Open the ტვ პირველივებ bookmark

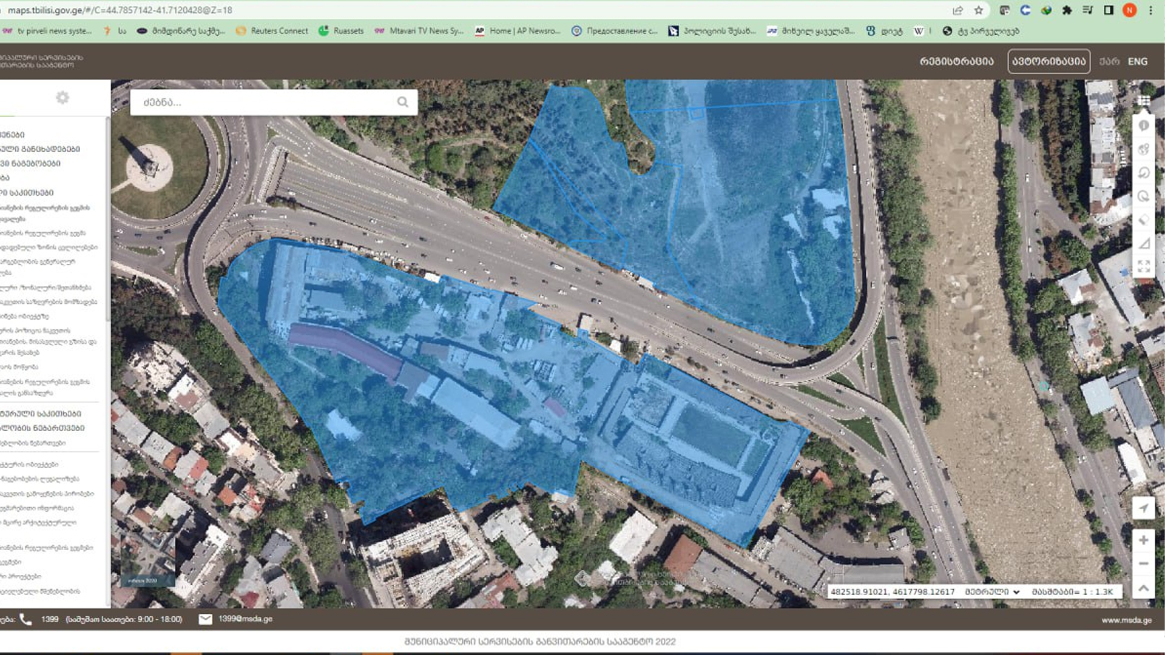point(981,31)
